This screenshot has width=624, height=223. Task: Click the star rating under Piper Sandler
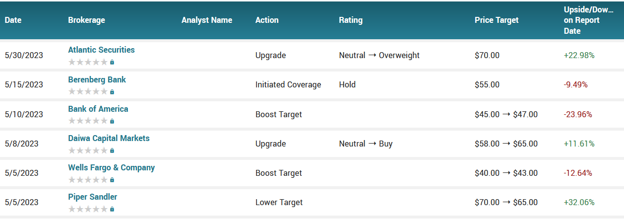[88, 209]
